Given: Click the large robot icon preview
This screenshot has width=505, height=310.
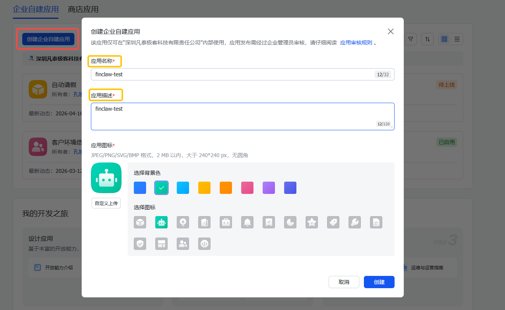Looking at the screenshot, I should point(106,178).
